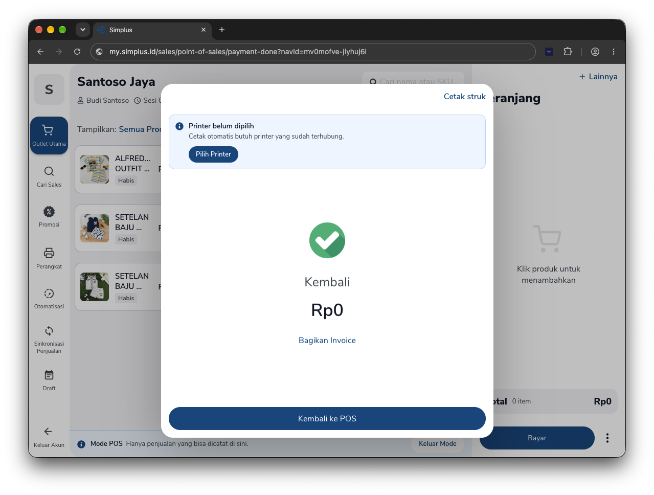The width and height of the screenshot is (654, 495).
Task: Click the browser address bar URL
Action: (x=238, y=52)
